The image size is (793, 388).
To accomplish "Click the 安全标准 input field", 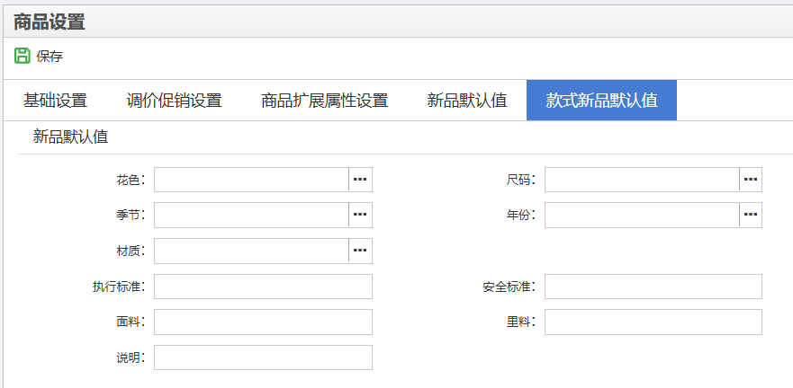I will [x=653, y=287].
